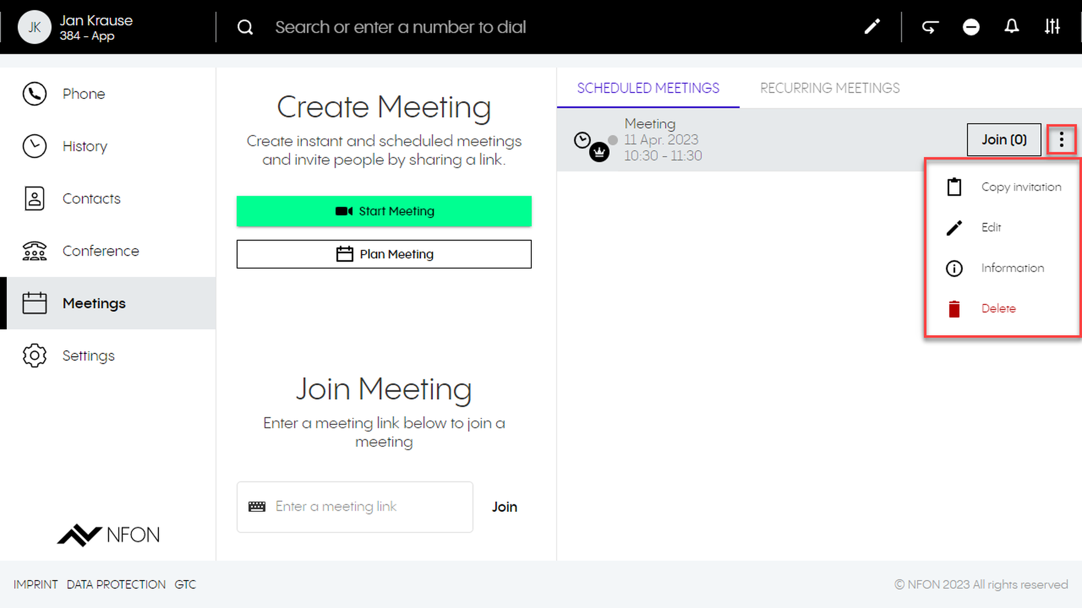Click the search magnifier icon
Screen dimensions: 1082x608
[x=245, y=27]
